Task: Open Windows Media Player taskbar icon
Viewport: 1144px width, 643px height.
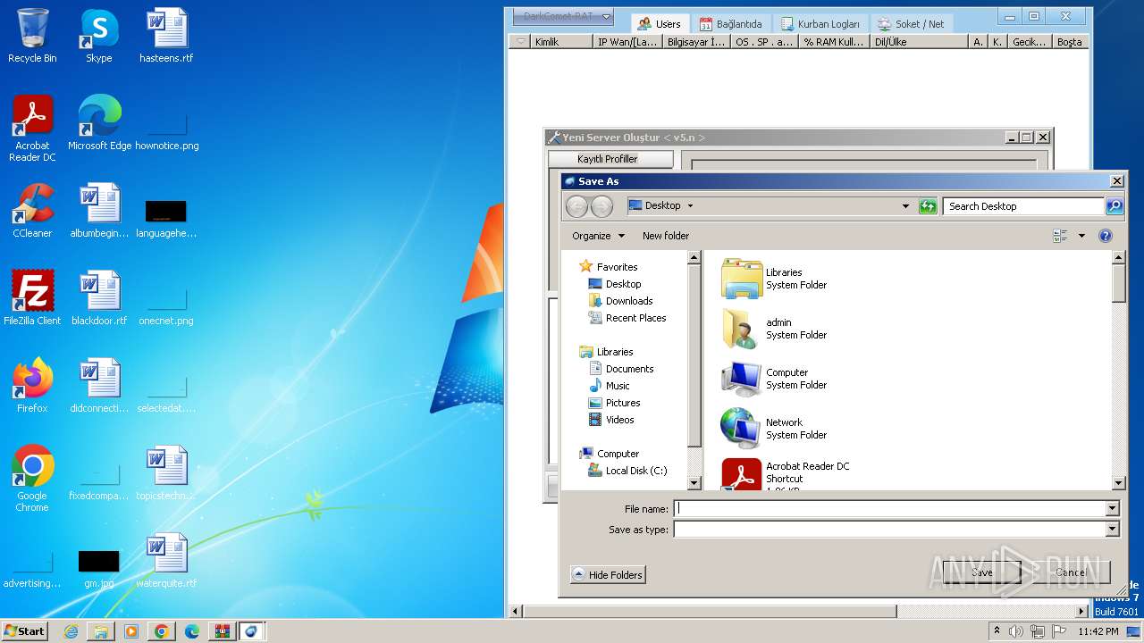Action: tap(131, 631)
